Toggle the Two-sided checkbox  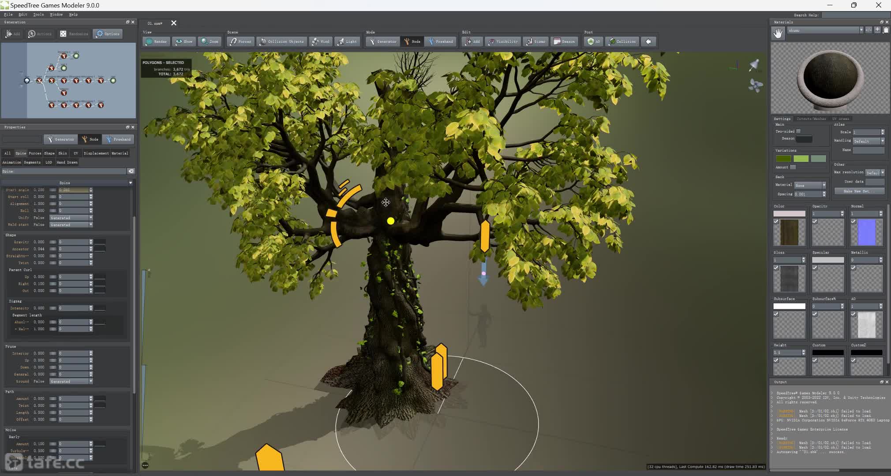point(798,131)
